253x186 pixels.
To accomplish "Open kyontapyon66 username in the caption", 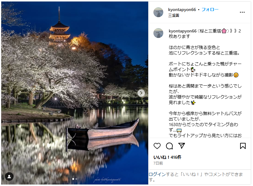I will [x=183, y=31].
